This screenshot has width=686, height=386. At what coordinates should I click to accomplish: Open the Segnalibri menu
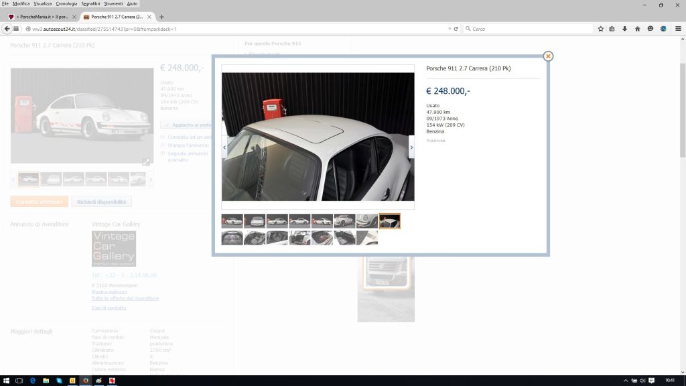click(x=90, y=3)
